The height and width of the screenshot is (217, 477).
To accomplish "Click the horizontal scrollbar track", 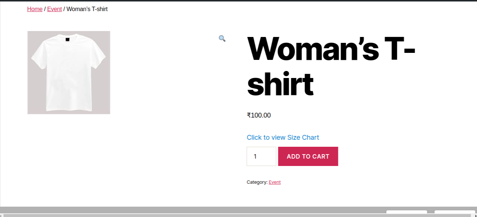I will (x=237, y=215).
